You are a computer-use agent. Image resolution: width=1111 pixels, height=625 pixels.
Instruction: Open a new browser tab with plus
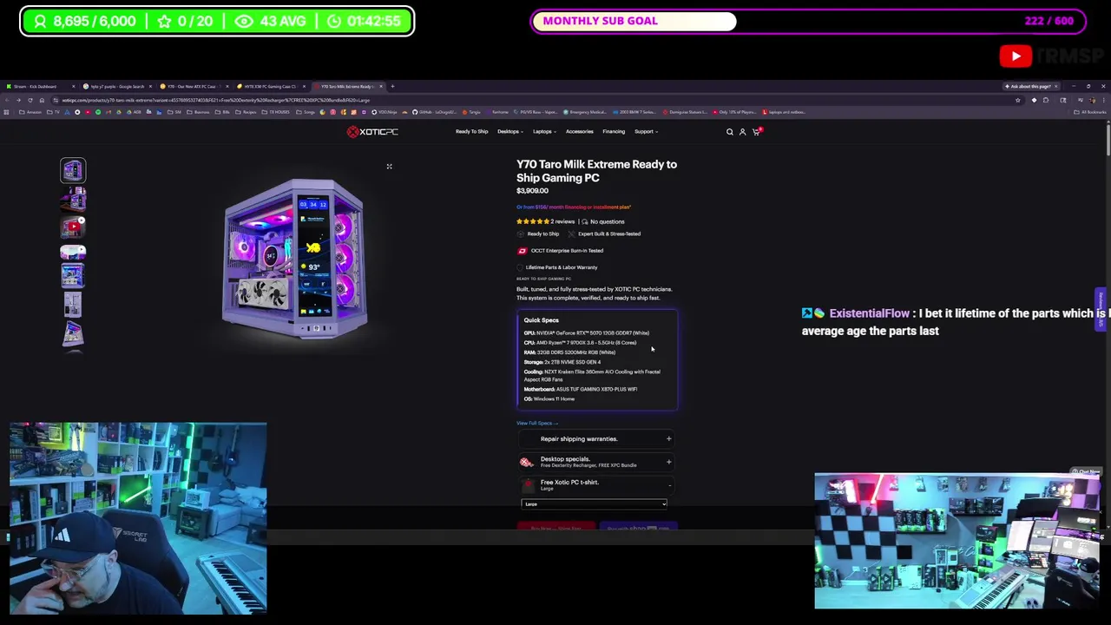pos(392,86)
